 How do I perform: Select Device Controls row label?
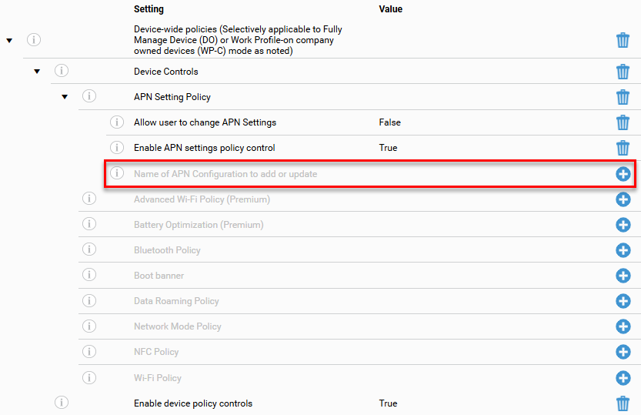tap(166, 72)
